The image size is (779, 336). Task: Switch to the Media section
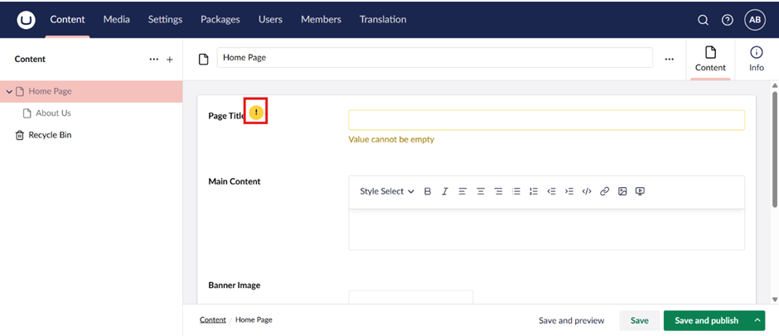116,19
